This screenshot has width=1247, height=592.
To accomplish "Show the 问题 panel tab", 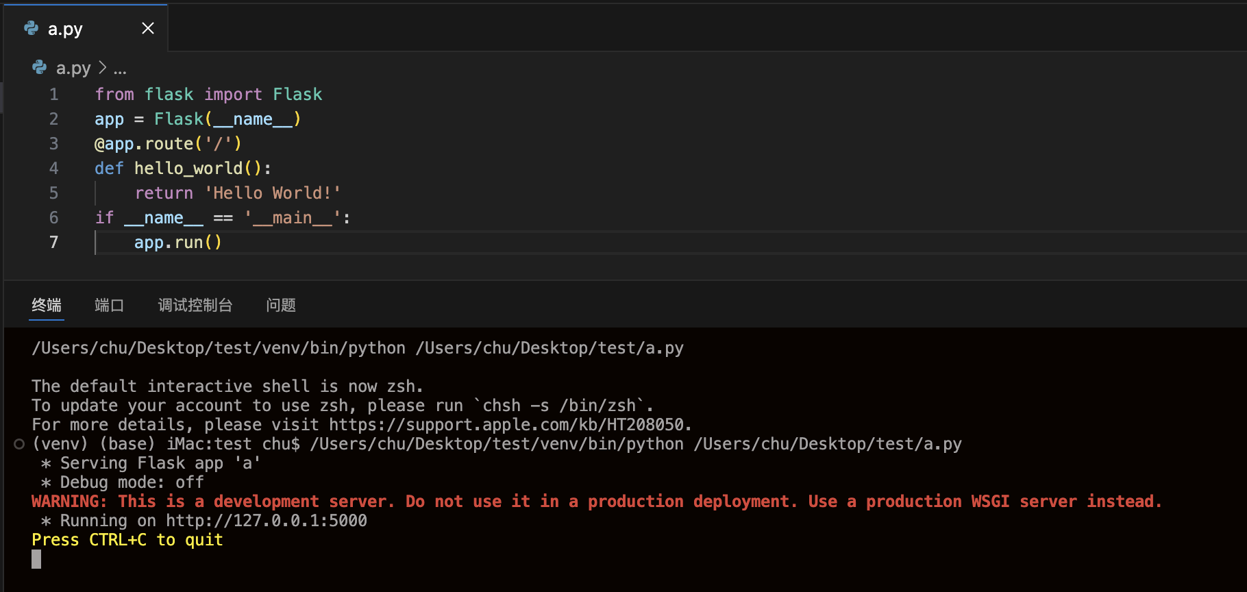I will [281, 305].
